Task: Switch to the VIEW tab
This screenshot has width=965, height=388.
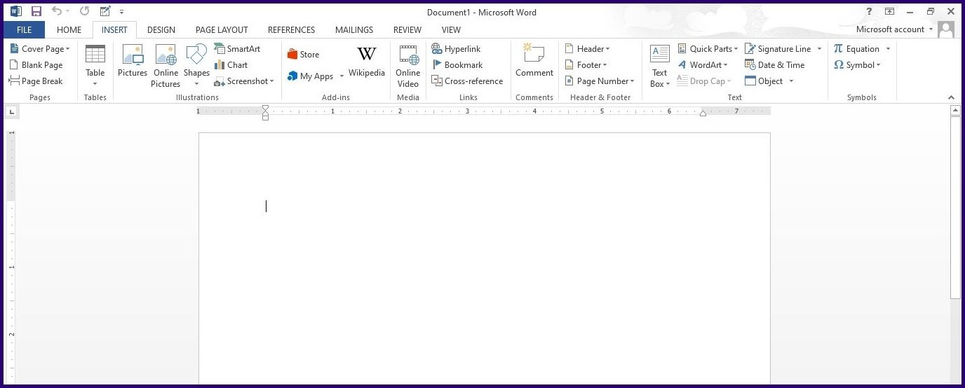Action: tap(451, 30)
